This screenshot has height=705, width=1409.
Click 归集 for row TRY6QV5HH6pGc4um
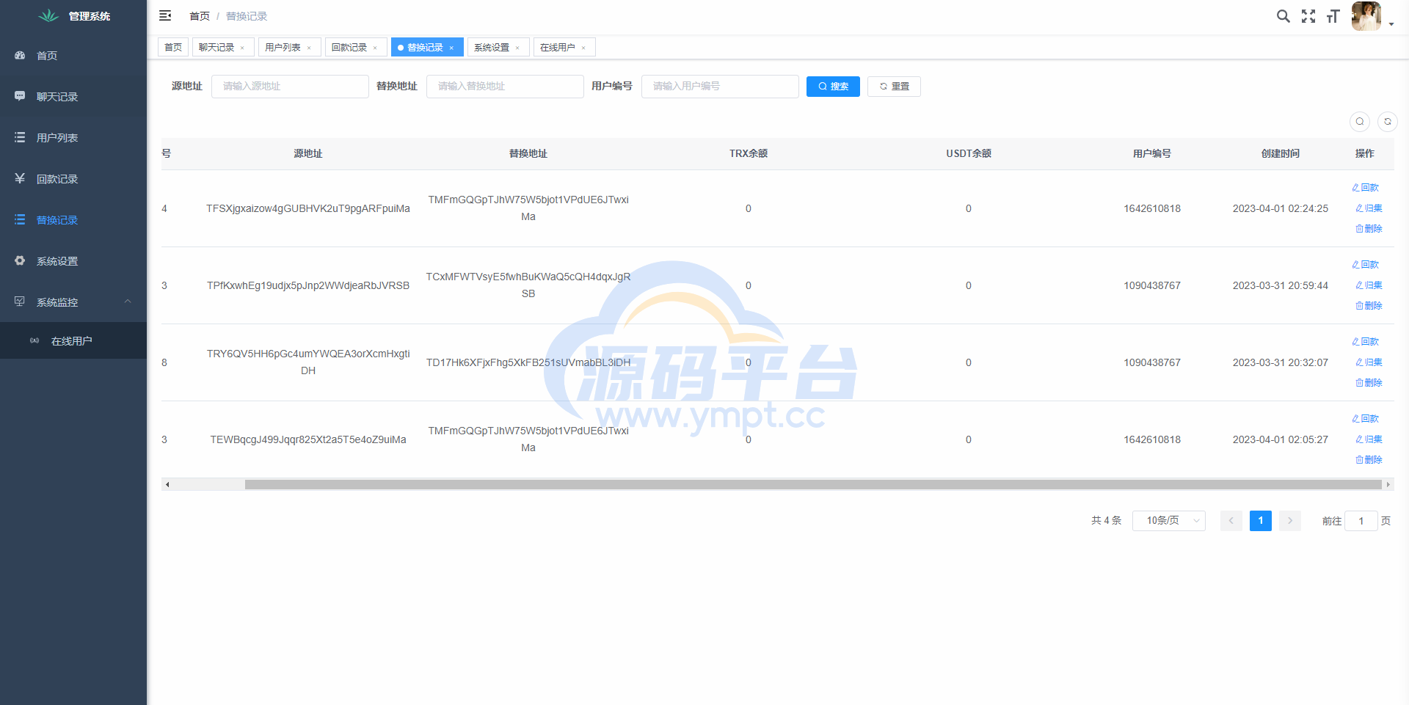click(x=1369, y=362)
